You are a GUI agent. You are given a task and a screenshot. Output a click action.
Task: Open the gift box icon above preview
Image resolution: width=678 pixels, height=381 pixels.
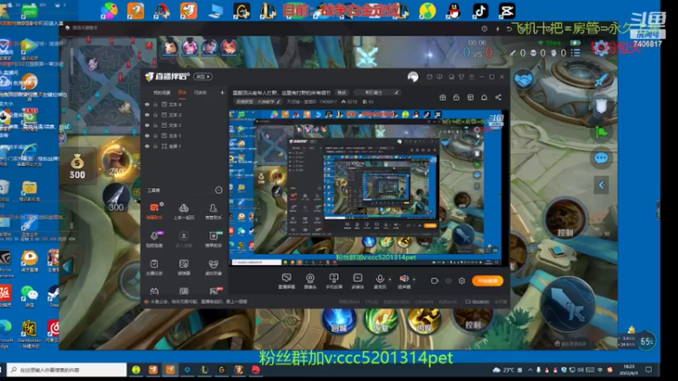pyautogui.click(x=442, y=97)
